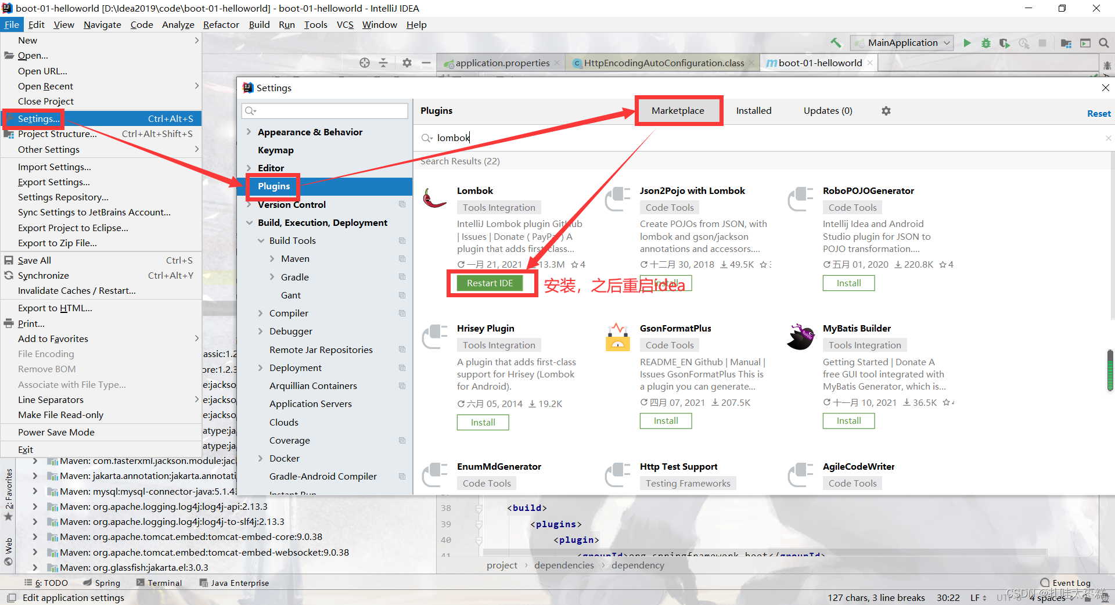1115x605 pixels.
Task: Click the project panel gear icon
Action: [407, 63]
